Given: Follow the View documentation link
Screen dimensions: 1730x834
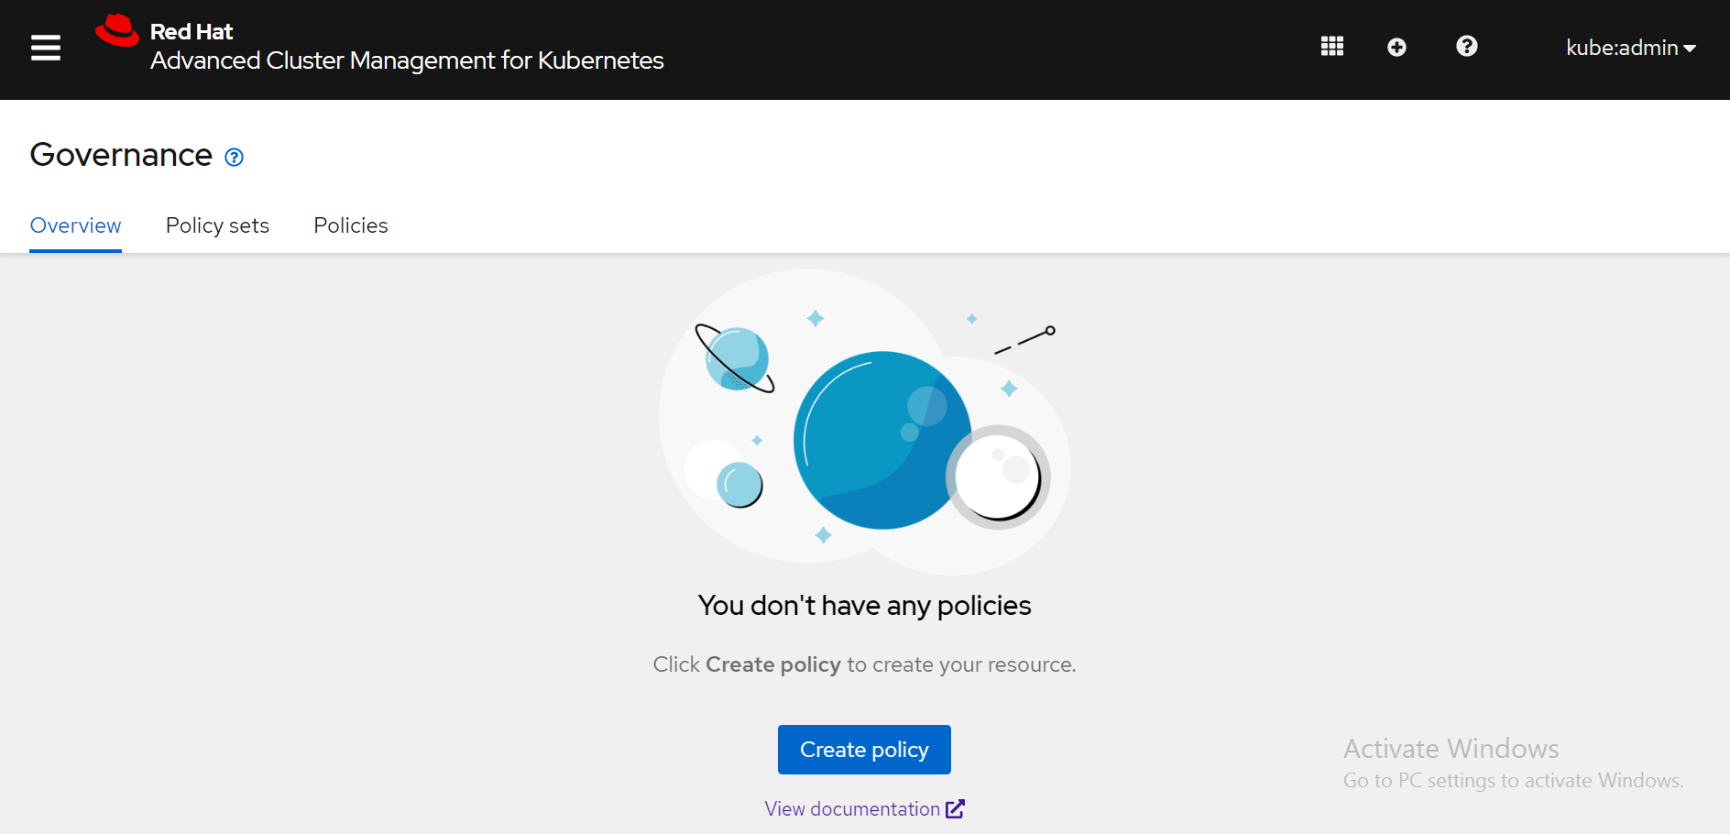Looking at the screenshot, I should click(x=852, y=808).
